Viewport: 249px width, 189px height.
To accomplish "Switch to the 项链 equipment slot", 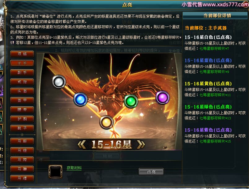I will pyautogui.click(x=22, y=54).
